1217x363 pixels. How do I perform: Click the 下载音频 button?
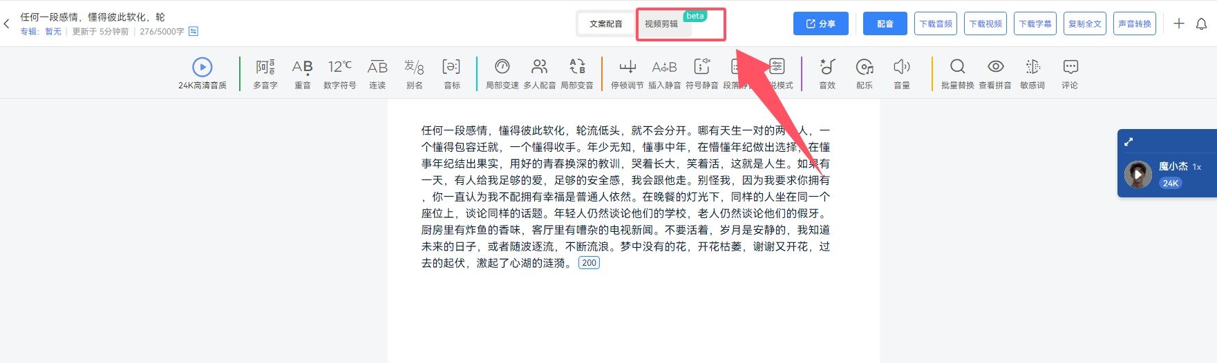pos(936,23)
